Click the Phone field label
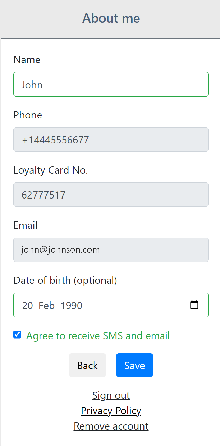Viewport: 220px width, 446px height. 28,115
